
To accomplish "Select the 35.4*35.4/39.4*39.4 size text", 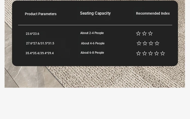I will [40, 53].
